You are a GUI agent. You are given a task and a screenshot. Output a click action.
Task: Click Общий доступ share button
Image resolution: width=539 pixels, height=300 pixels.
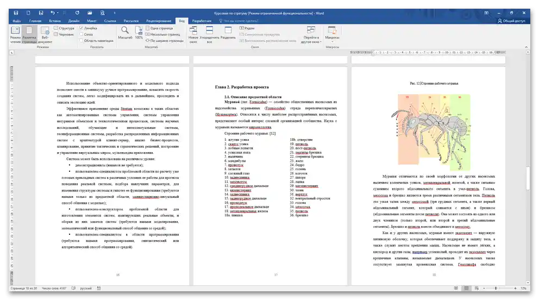click(511, 21)
